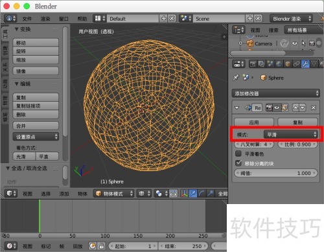Toggle Remesh modifier render camera icon
The image size is (324, 252).
coord(269,108)
